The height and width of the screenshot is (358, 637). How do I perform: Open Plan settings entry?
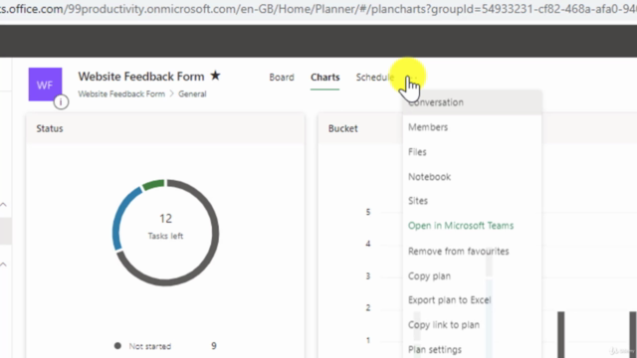coord(472,349)
